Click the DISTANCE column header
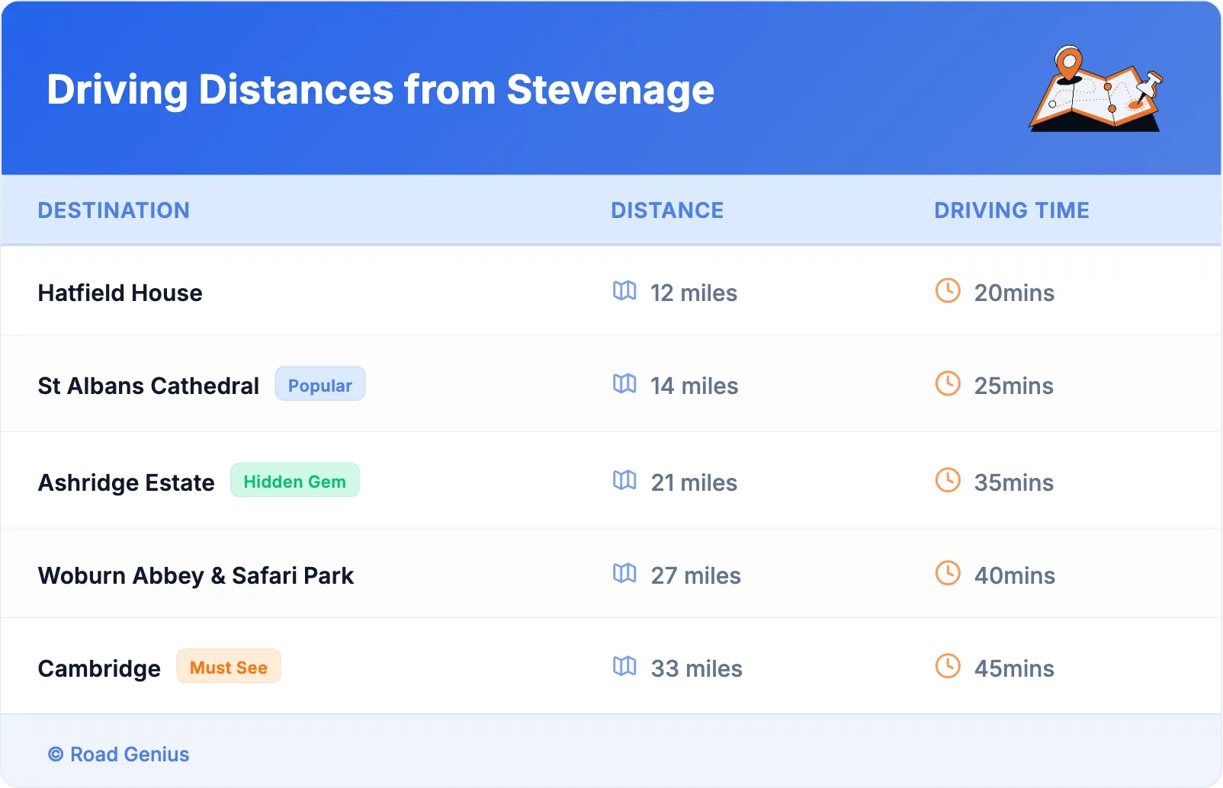Image resolution: width=1223 pixels, height=788 pixels. point(667,210)
